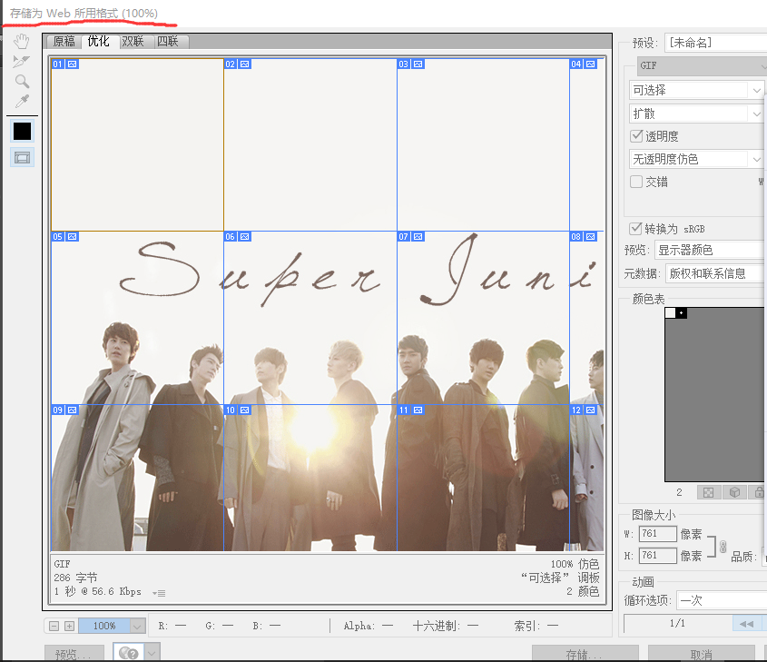Expand the browser selection dropdown arrow
This screenshot has width=767, height=662.
152,653
